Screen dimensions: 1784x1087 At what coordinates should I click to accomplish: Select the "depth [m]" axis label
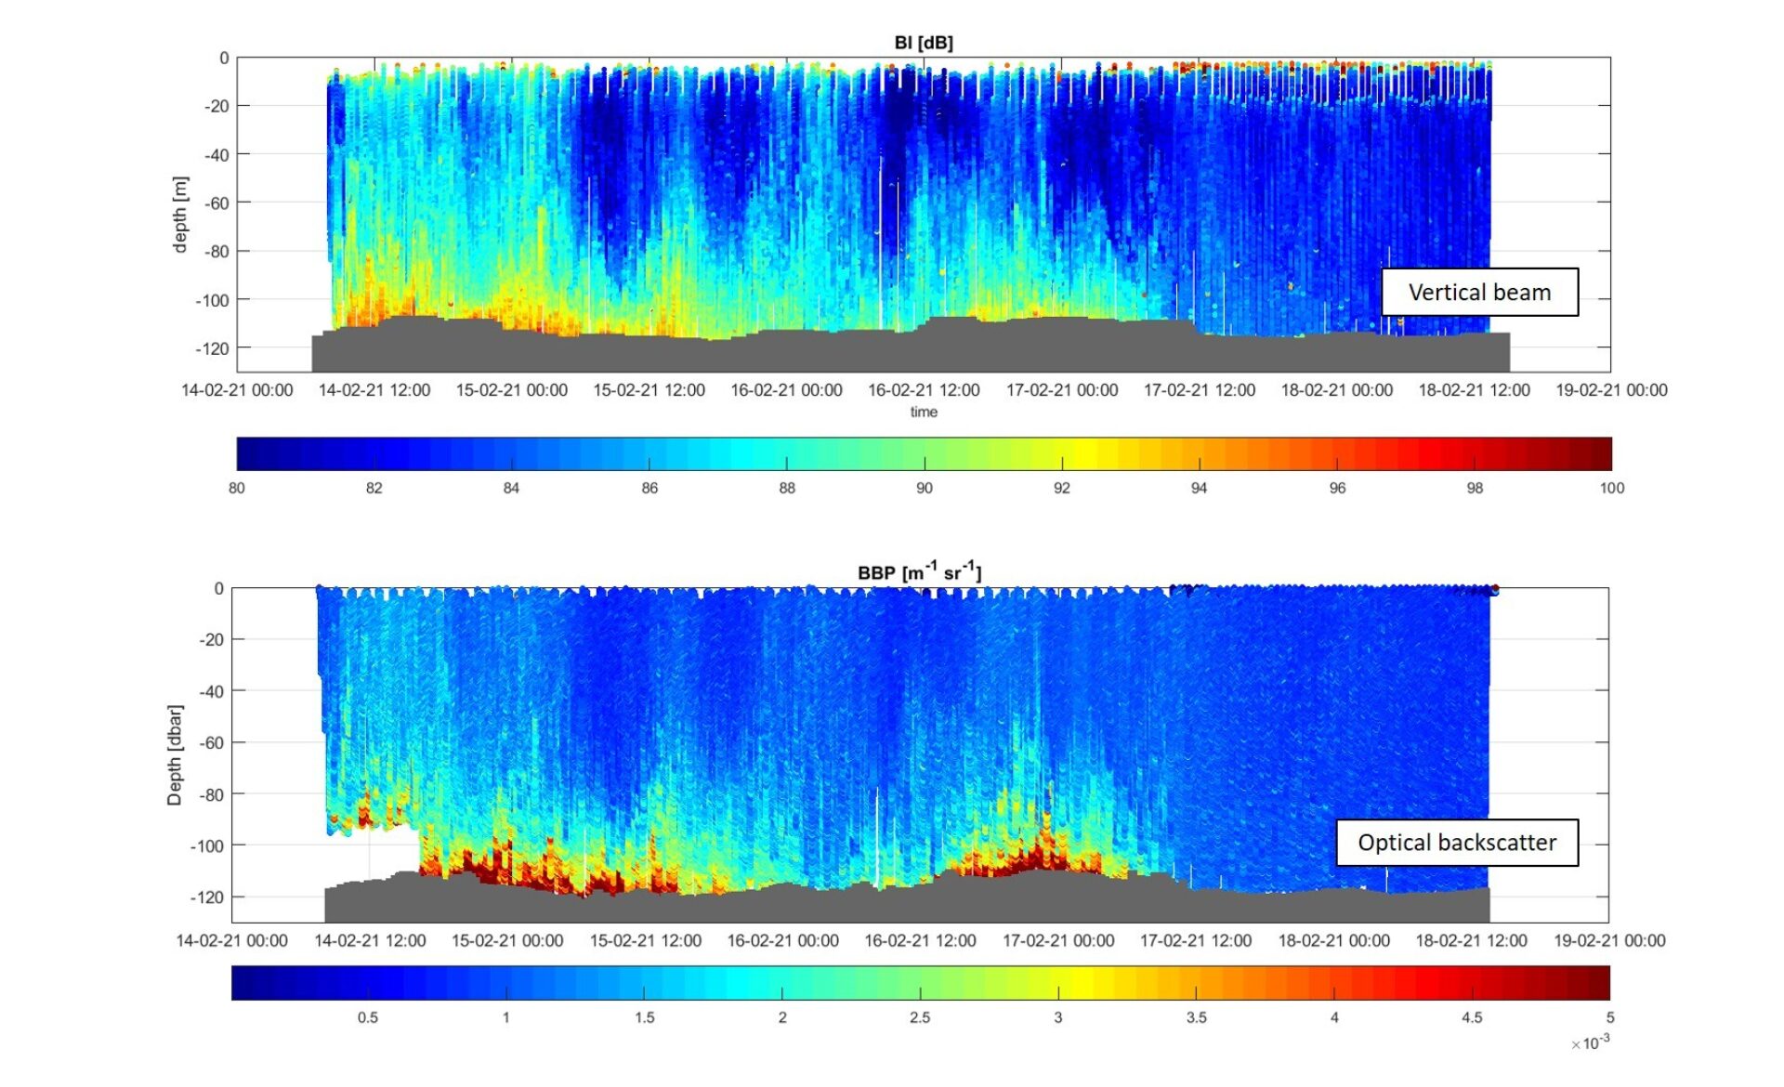point(179,214)
